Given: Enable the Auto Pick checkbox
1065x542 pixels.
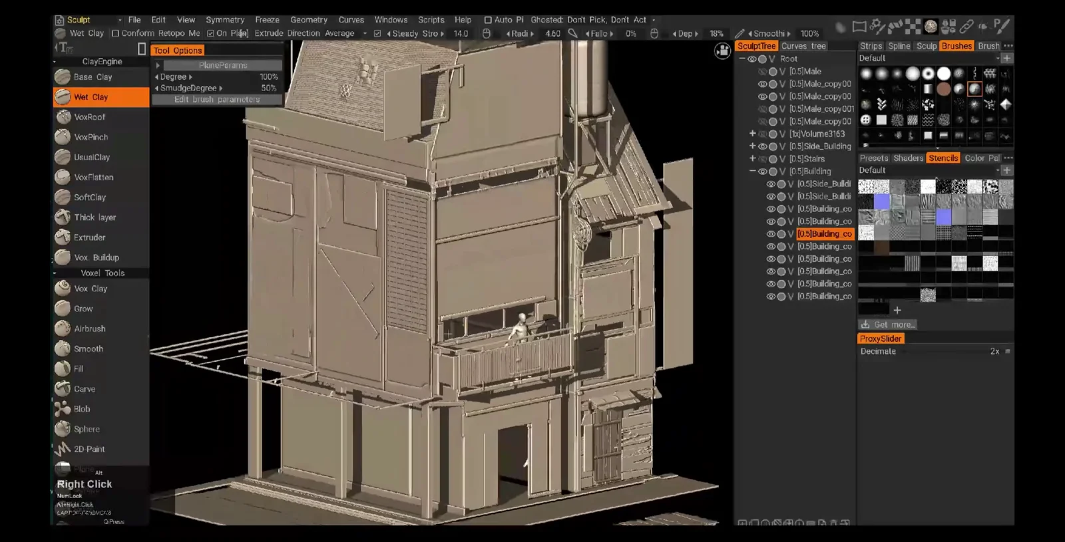Looking at the screenshot, I should pos(488,20).
